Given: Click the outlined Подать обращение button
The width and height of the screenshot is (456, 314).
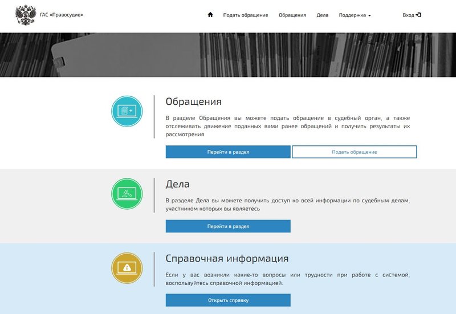Looking at the screenshot, I should coord(354,152).
